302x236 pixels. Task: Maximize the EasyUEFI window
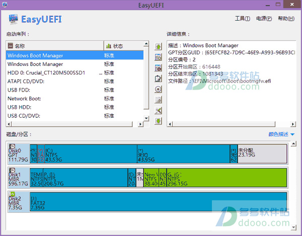278,5
